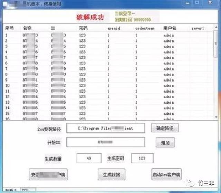
Task: Focus the 开始ID input field
Action: (x=106, y=142)
